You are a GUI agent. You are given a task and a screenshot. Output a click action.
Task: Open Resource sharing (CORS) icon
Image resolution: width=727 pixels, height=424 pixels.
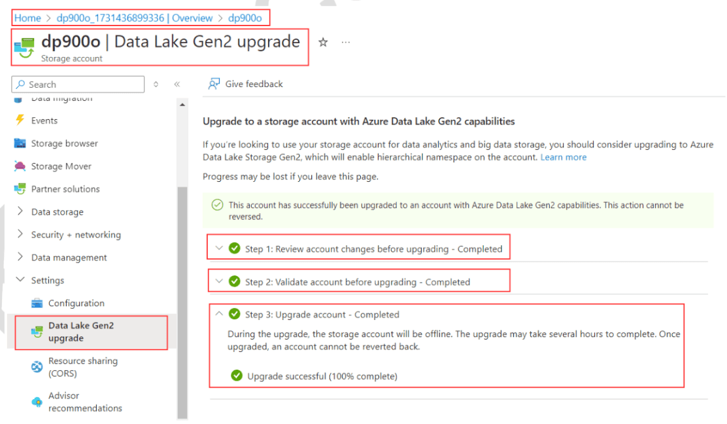37,367
